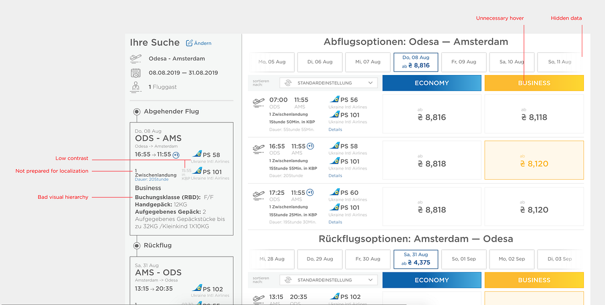
Task: Click the passenger icon beside 1 Fluggast
Action: pyautogui.click(x=136, y=87)
